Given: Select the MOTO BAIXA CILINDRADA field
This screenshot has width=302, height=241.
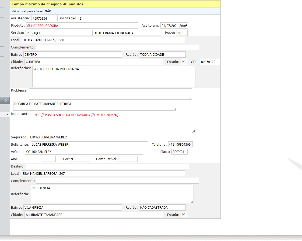Looking at the screenshot, I should 127,33.
